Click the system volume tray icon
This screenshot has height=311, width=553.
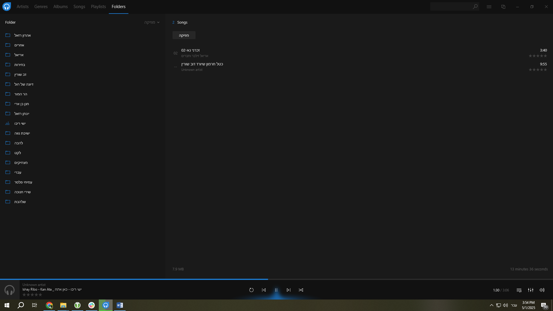(x=505, y=305)
